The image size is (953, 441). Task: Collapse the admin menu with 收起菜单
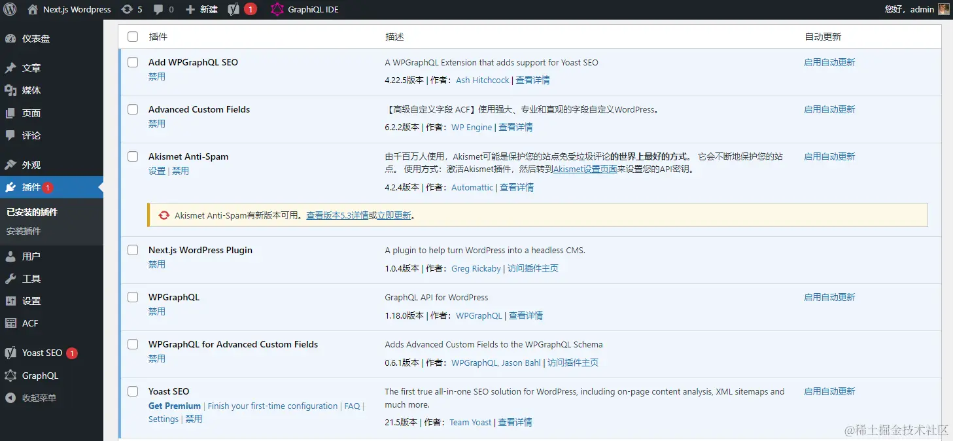coord(38,398)
